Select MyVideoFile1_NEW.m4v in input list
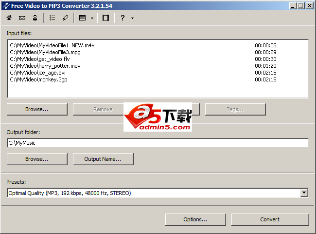This screenshot has width=316, height=234. [x=52, y=45]
